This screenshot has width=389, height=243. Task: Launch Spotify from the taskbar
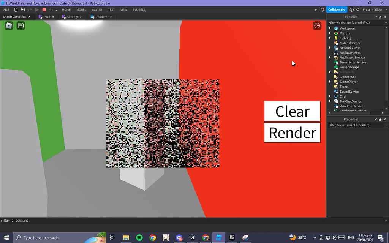point(139,237)
